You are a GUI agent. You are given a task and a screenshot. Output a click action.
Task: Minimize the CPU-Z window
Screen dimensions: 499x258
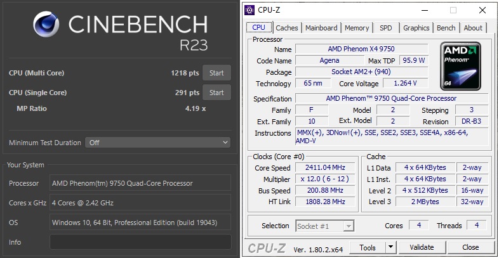point(424,10)
